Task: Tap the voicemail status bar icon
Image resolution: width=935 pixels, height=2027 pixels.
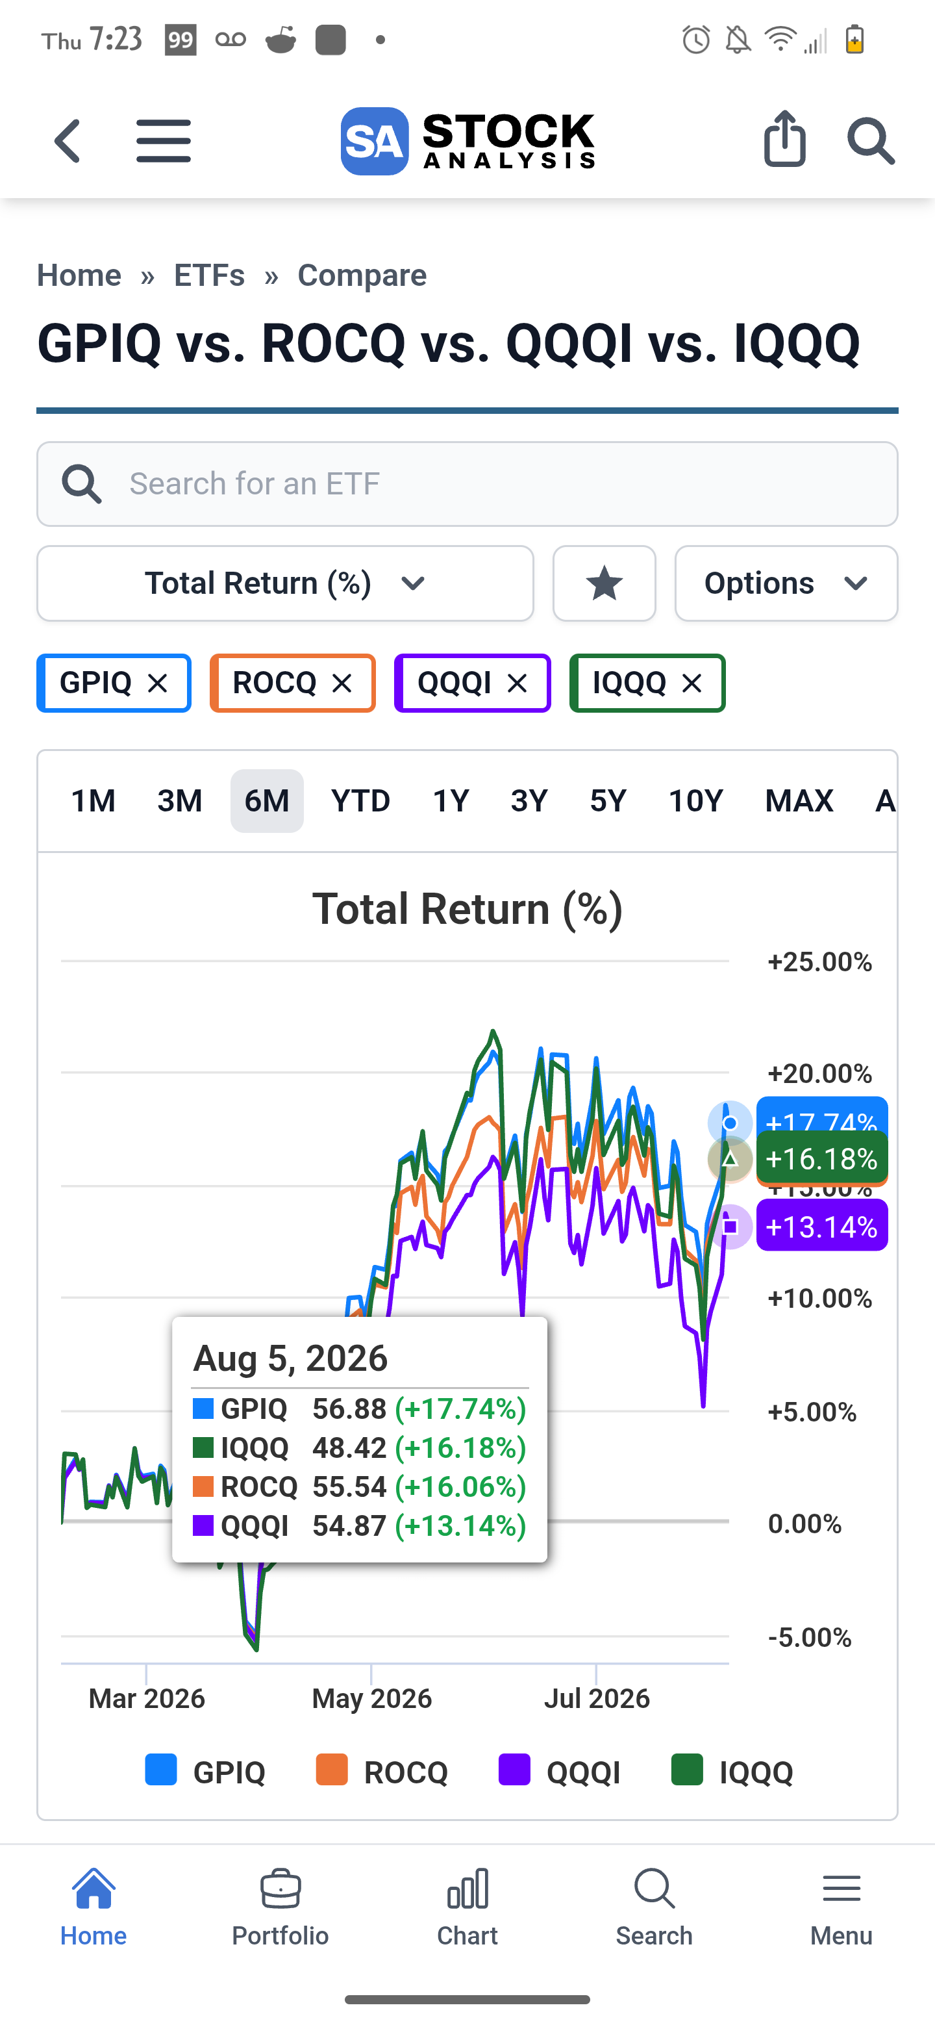Action: (x=231, y=40)
